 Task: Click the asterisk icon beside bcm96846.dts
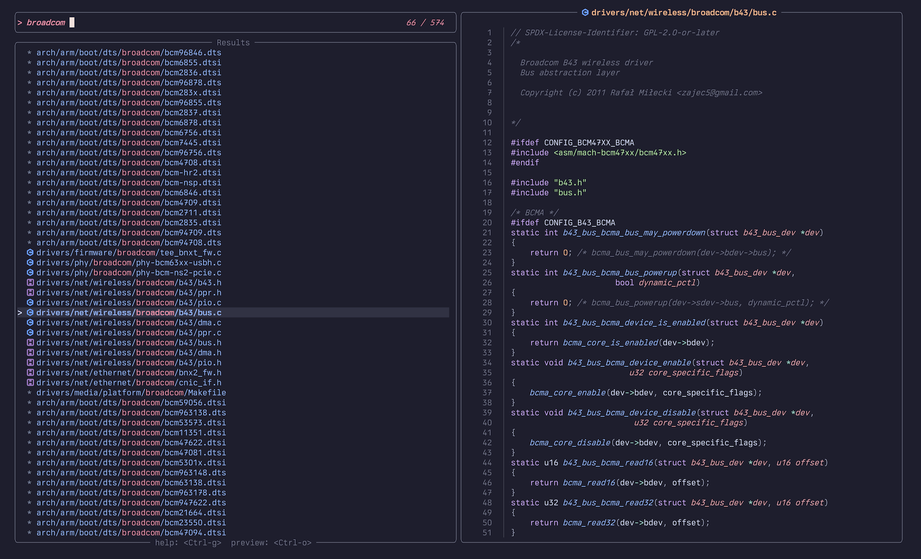pos(30,53)
